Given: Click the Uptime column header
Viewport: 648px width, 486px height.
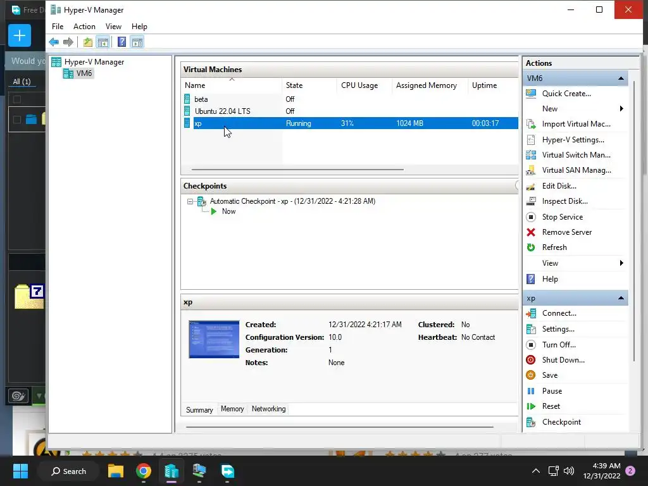Looking at the screenshot, I should [492, 85].
